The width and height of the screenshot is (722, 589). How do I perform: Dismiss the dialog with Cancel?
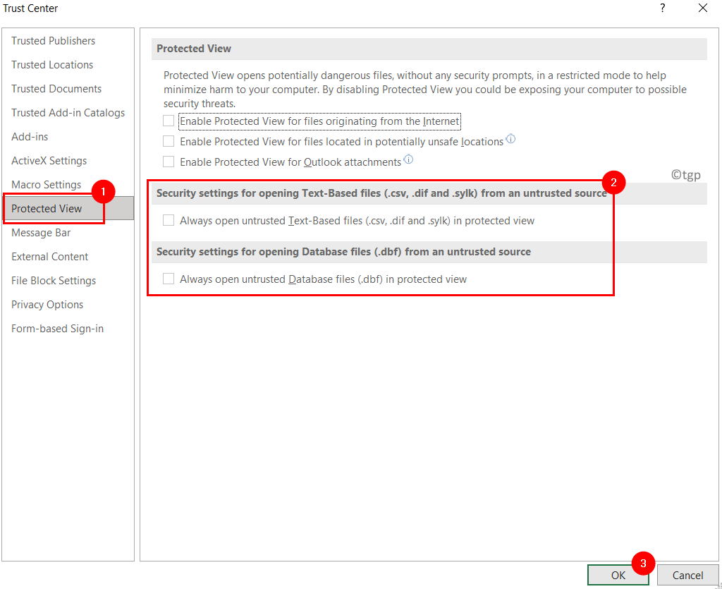(687, 575)
